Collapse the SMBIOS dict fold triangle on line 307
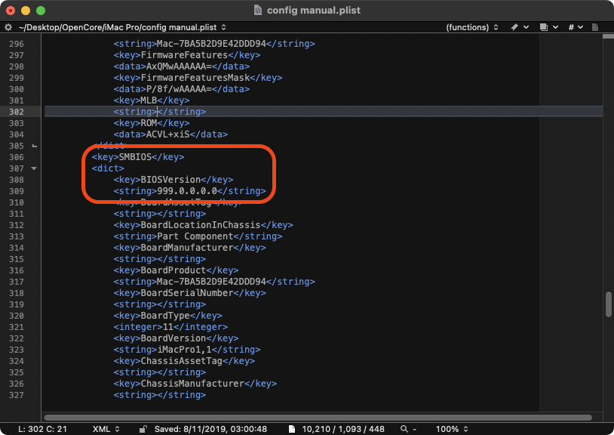 pos(34,168)
